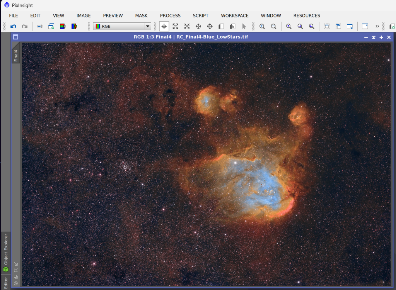
Task: Select the Final4 view tab
Action: 16,55
